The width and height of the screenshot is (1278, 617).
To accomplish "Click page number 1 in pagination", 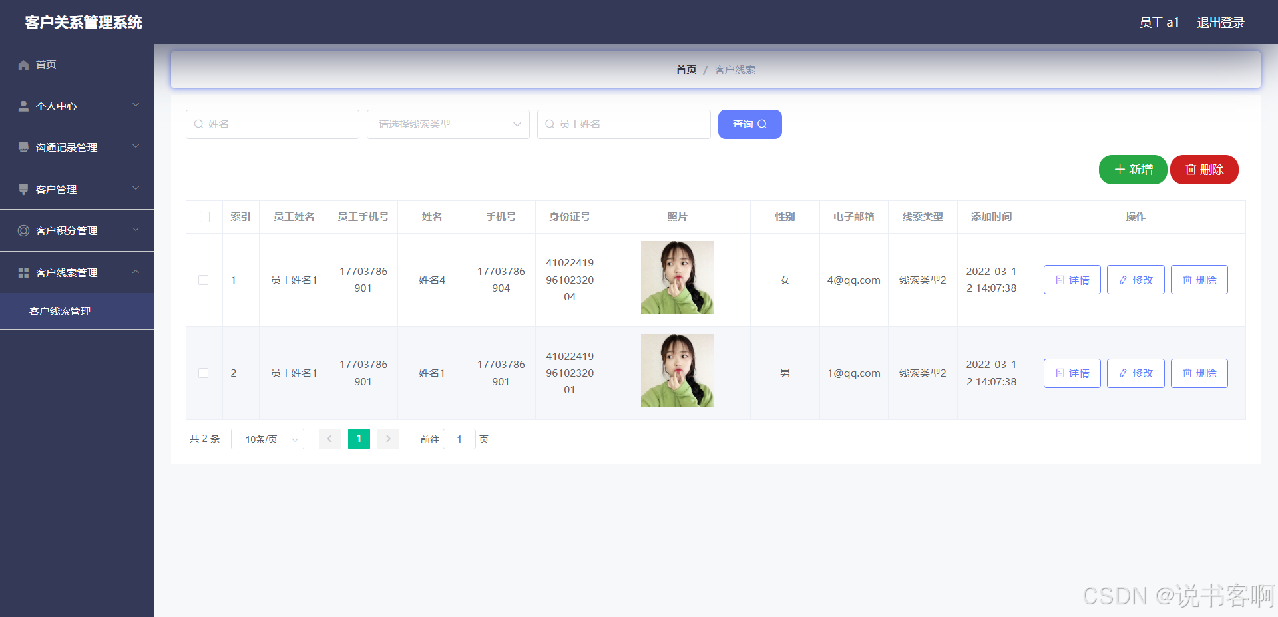I will (x=359, y=439).
